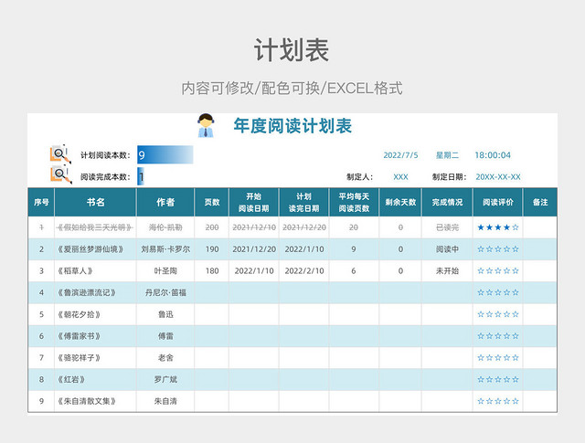The width and height of the screenshot is (585, 443).
Task: Select the star rating for 红岩
Action: [x=497, y=380]
